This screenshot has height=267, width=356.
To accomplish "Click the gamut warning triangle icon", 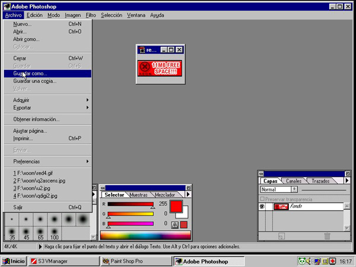I will pyautogui.click(x=174, y=225).
